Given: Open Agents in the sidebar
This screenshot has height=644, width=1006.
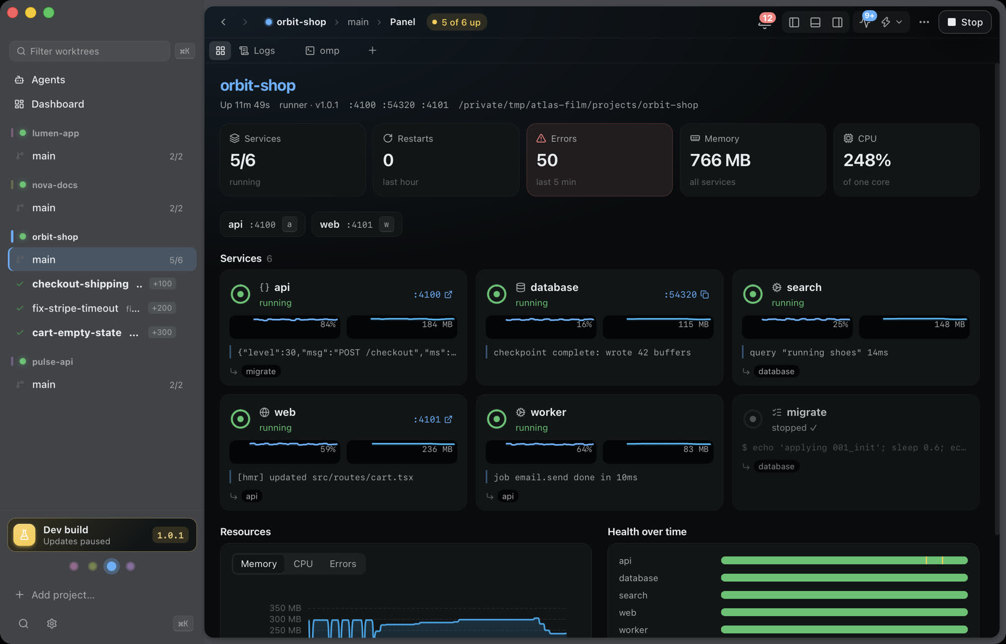Looking at the screenshot, I should 48,79.
